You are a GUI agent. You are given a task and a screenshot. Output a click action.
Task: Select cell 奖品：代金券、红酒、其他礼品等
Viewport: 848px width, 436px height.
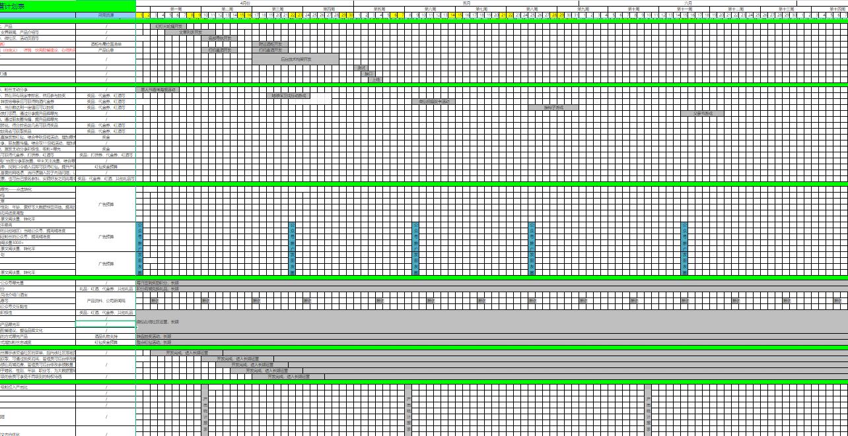[x=106, y=178]
